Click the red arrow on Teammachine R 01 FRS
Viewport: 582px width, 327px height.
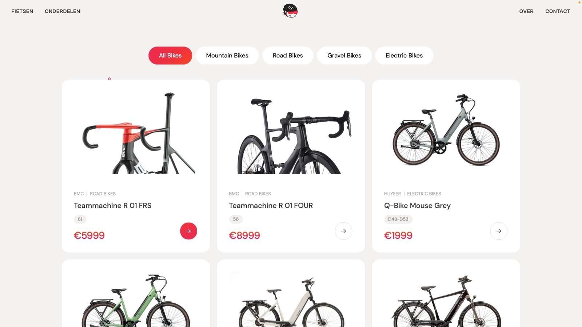(x=188, y=231)
